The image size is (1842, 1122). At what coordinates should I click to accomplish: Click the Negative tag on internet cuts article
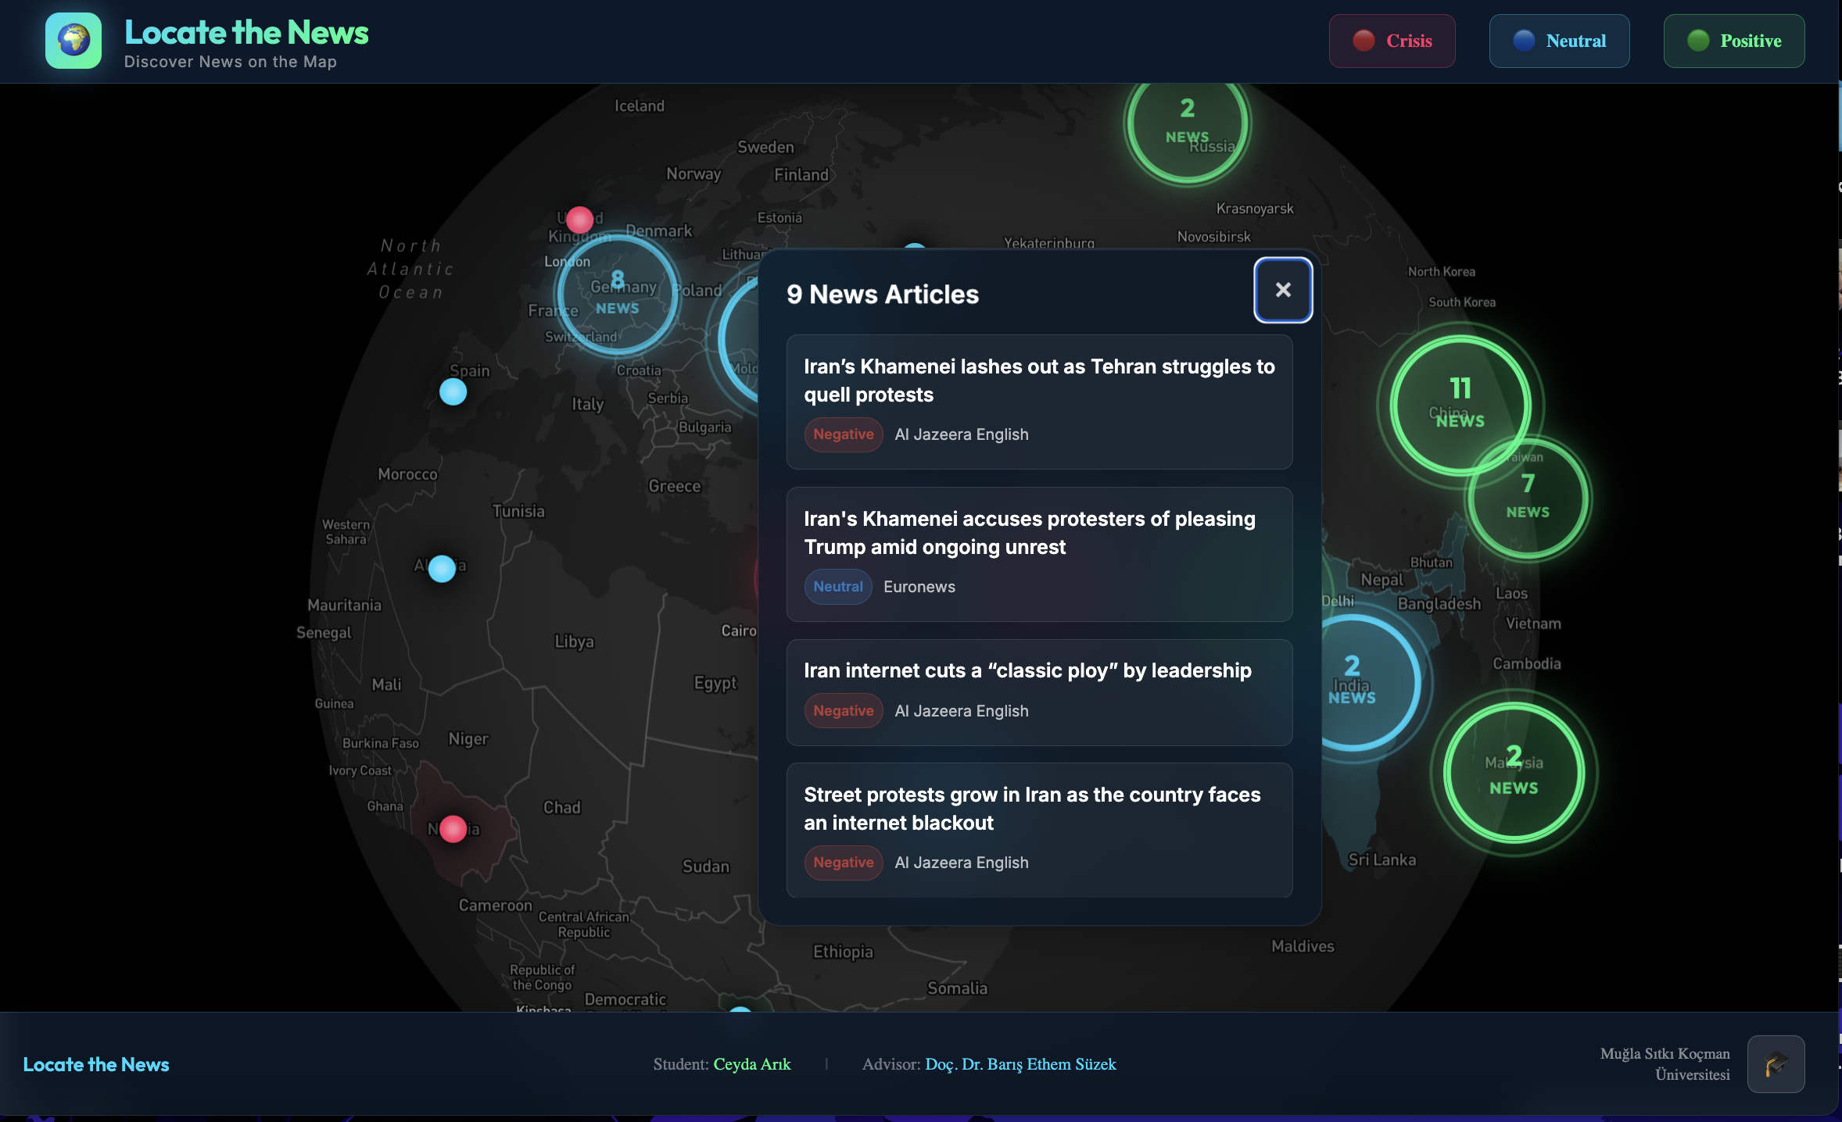pos(844,711)
